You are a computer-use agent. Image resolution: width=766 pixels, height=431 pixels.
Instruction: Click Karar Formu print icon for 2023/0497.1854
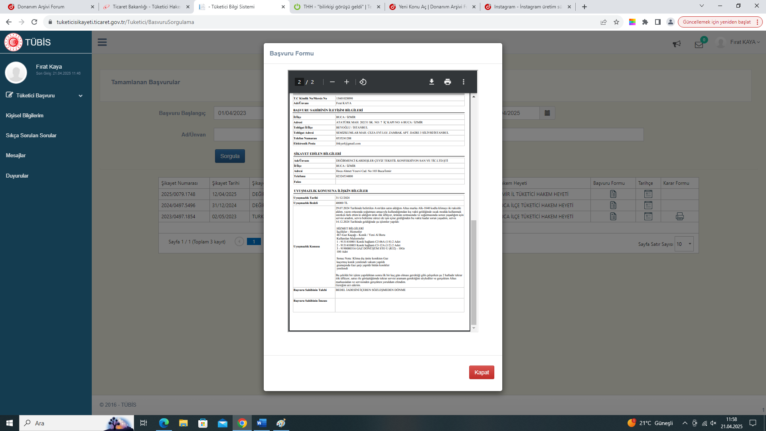pyautogui.click(x=679, y=216)
